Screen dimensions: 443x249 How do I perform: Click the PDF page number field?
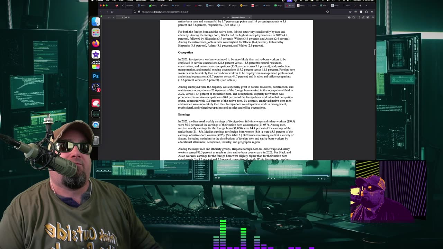click(x=120, y=17)
